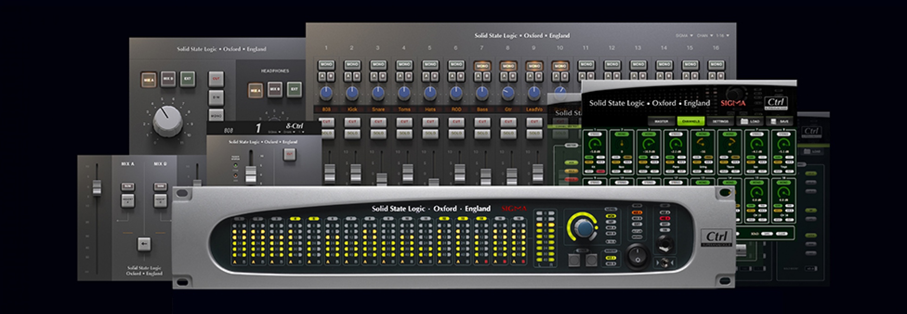Click the monitor CUT button
Viewport: 907px width, 314px height.
pyautogui.click(x=216, y=79)
